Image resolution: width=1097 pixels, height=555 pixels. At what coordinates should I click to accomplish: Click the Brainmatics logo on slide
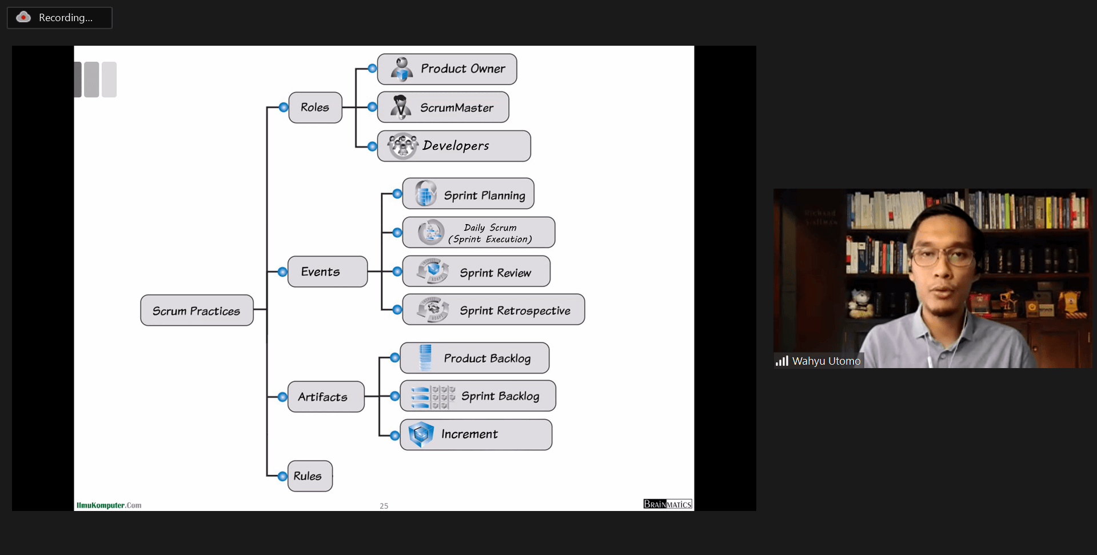pyautogui.click(x=667, y=504)
